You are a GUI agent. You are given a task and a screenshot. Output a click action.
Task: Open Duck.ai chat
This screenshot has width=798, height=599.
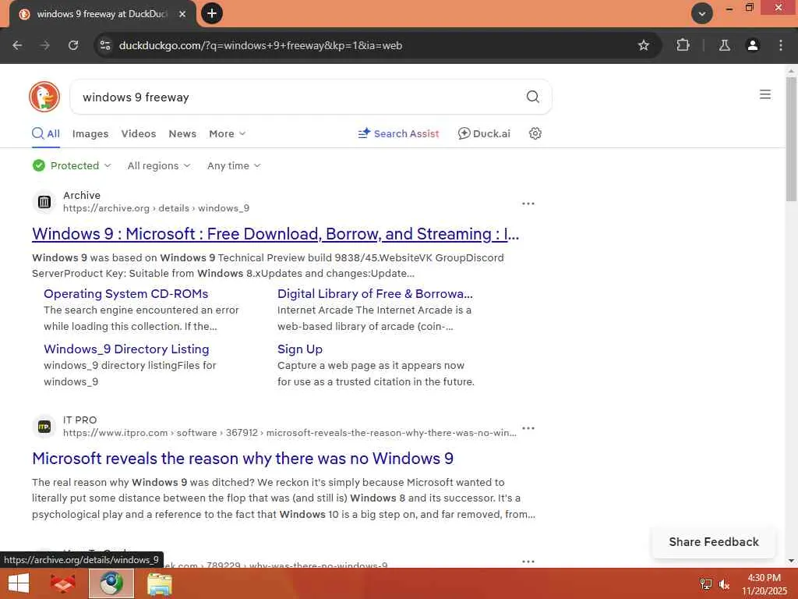tap(484, 133)
